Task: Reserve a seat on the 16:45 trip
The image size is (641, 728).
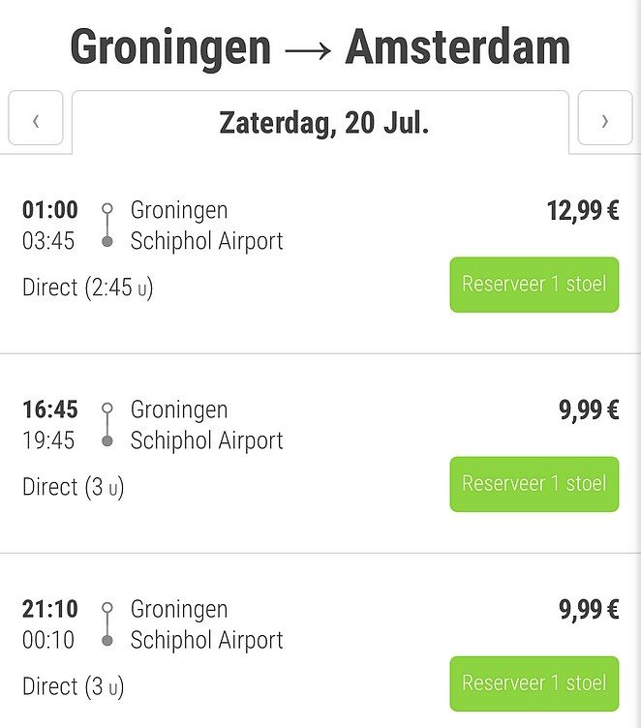Action: pos(534,484)
